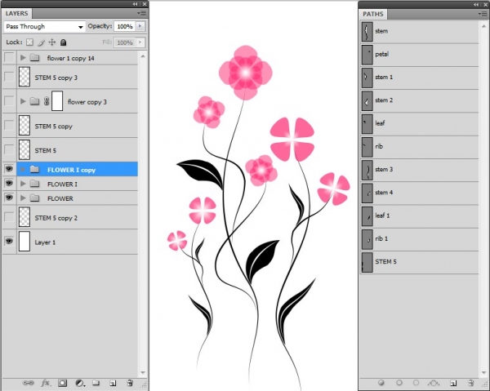Open the Opacity slider arrow

pos(140,26)
